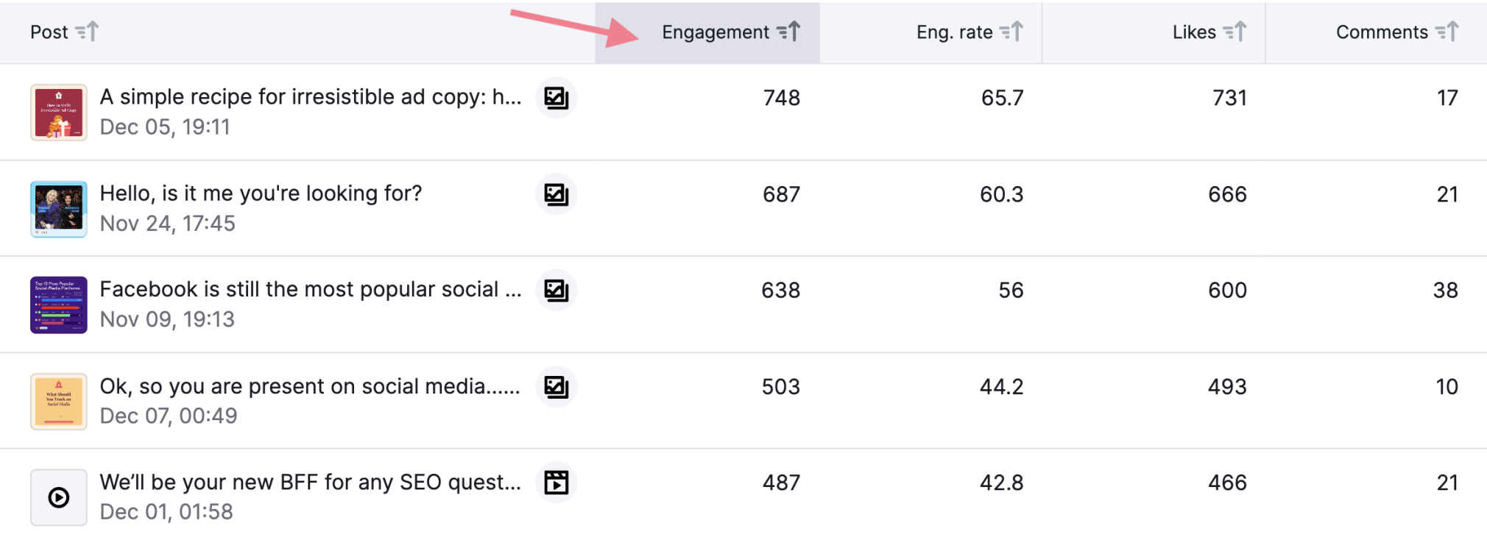Click the Comments sort arrow icon

(1447, 32)
